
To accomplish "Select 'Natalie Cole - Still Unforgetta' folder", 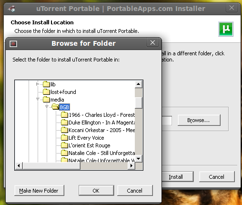I will pos(101,153).
